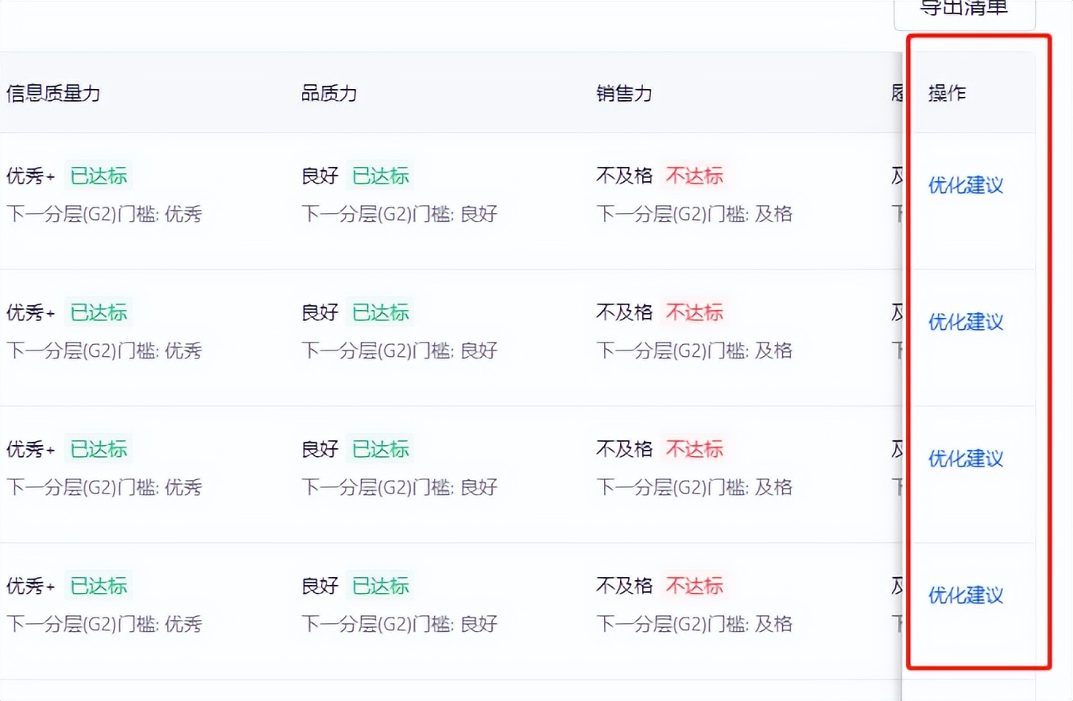1073x701 pixels.
Task: Click 优化建议 link in the second row
Action: (x=964, y=322)
